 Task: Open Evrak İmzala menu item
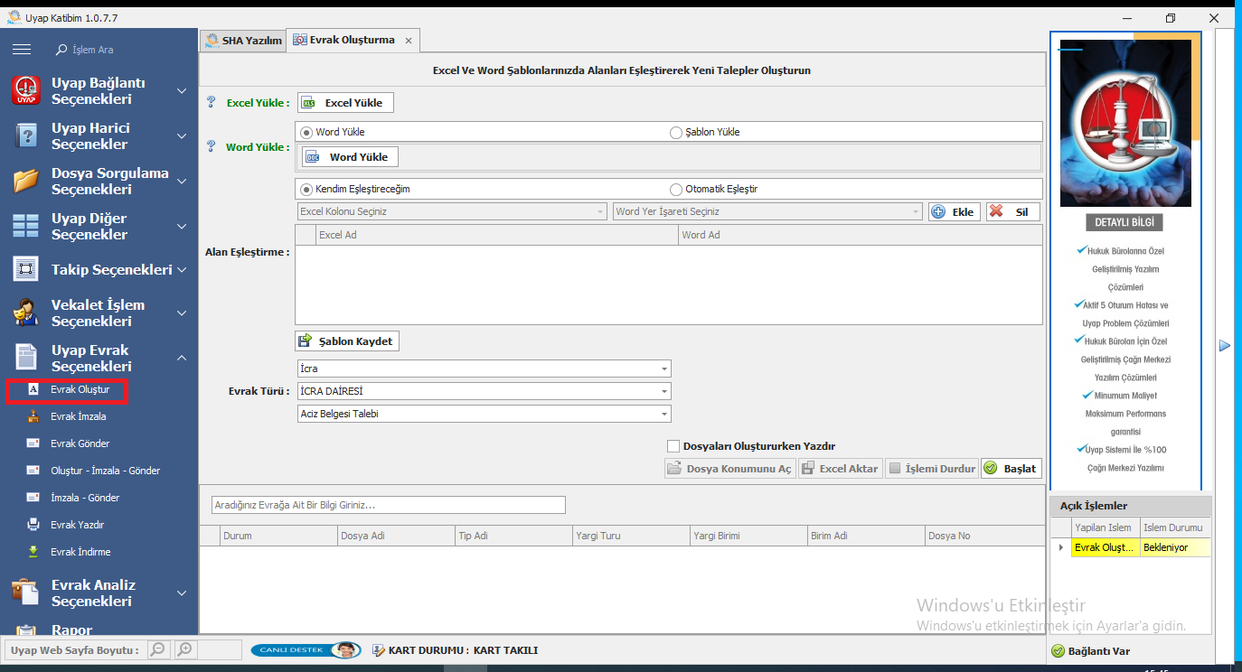tap(78, 416)
